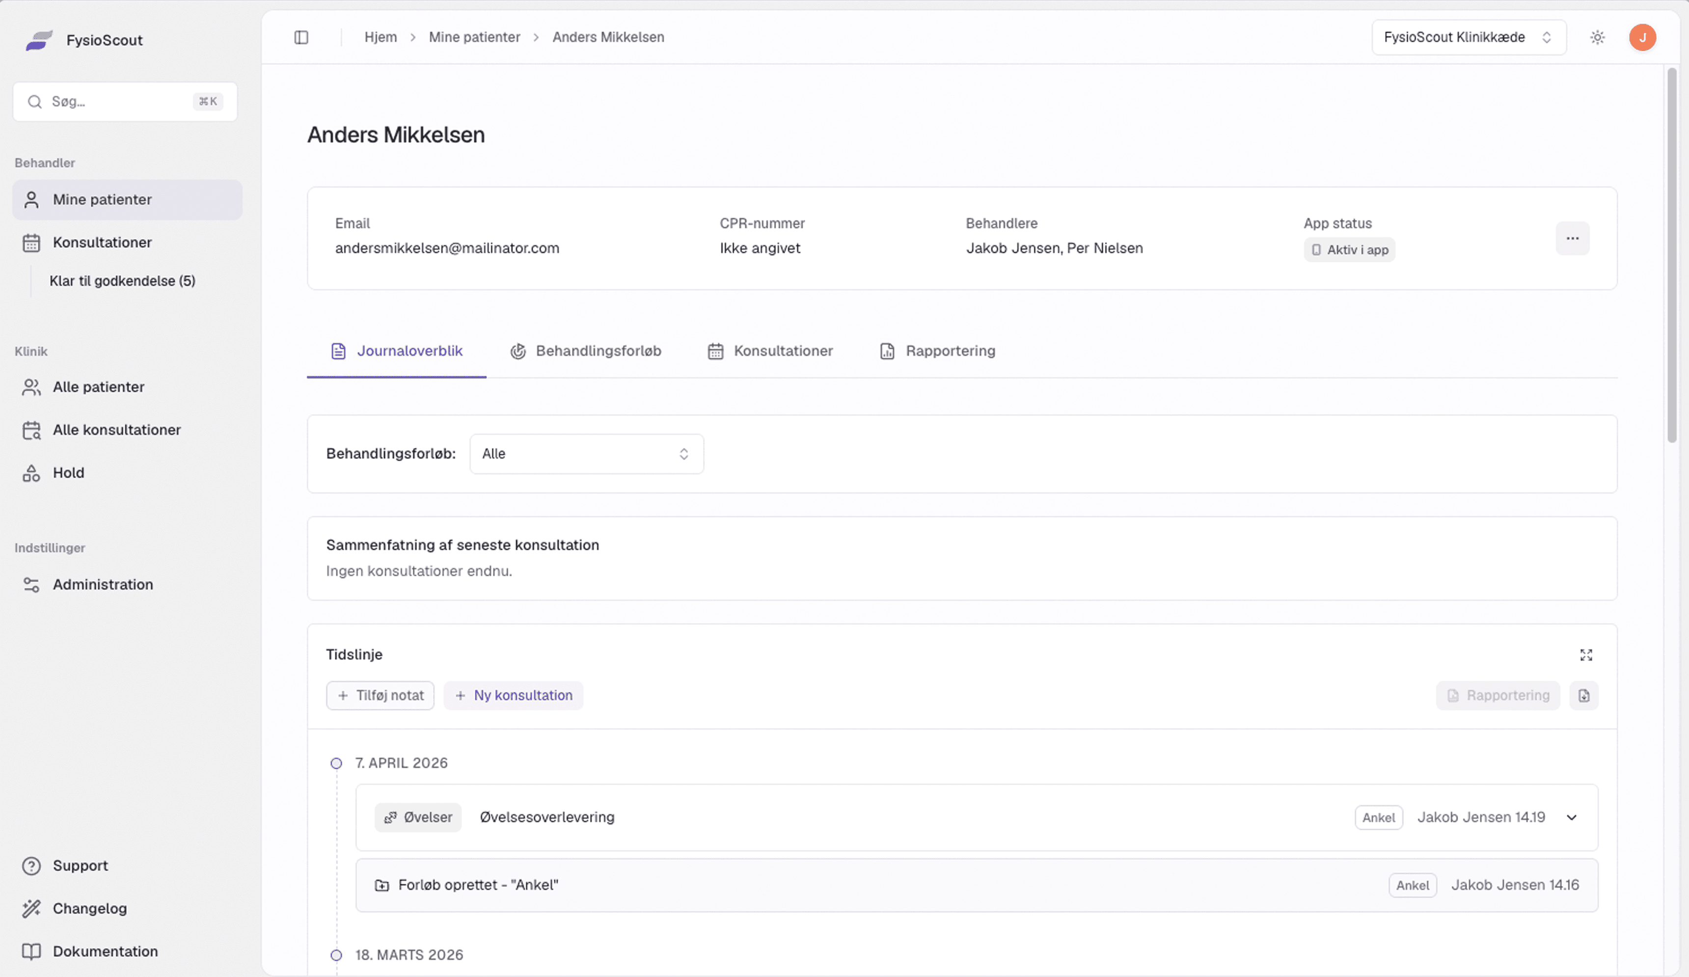This screenshot has width=1689, height=977.
Task: Open the FysioScout Klinikkæde clinic selector
Action: 1469,37
